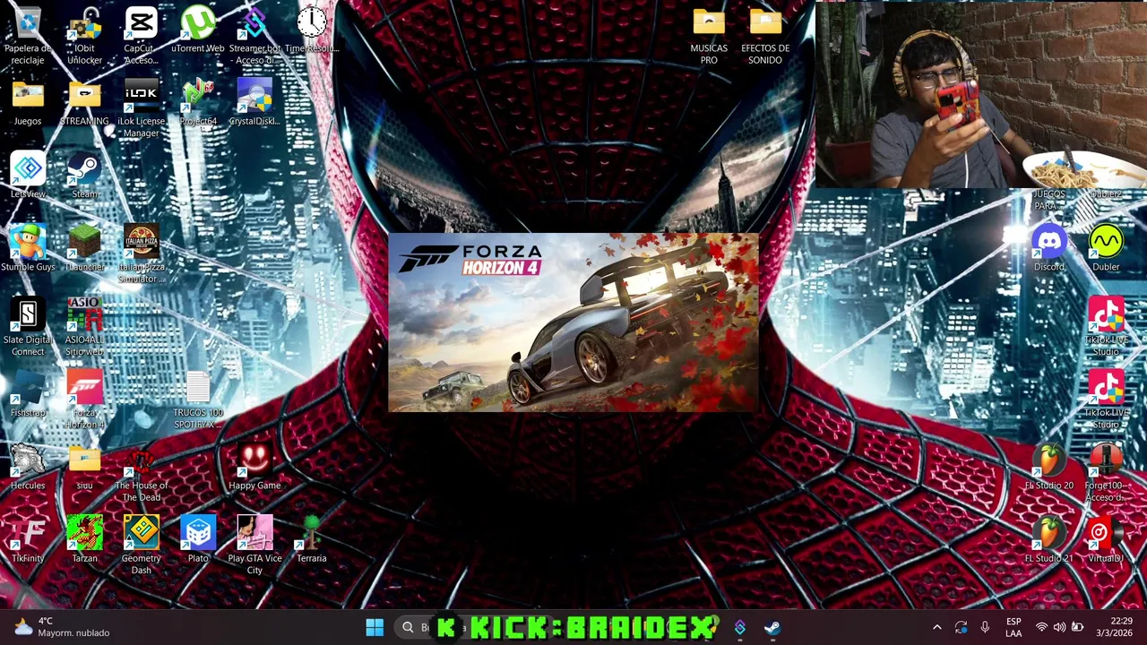Open the EFECTOS DE SONIDO folder
Image resolution: width=1147 pixels, height=645 pixels.
(x=765, y=36)
